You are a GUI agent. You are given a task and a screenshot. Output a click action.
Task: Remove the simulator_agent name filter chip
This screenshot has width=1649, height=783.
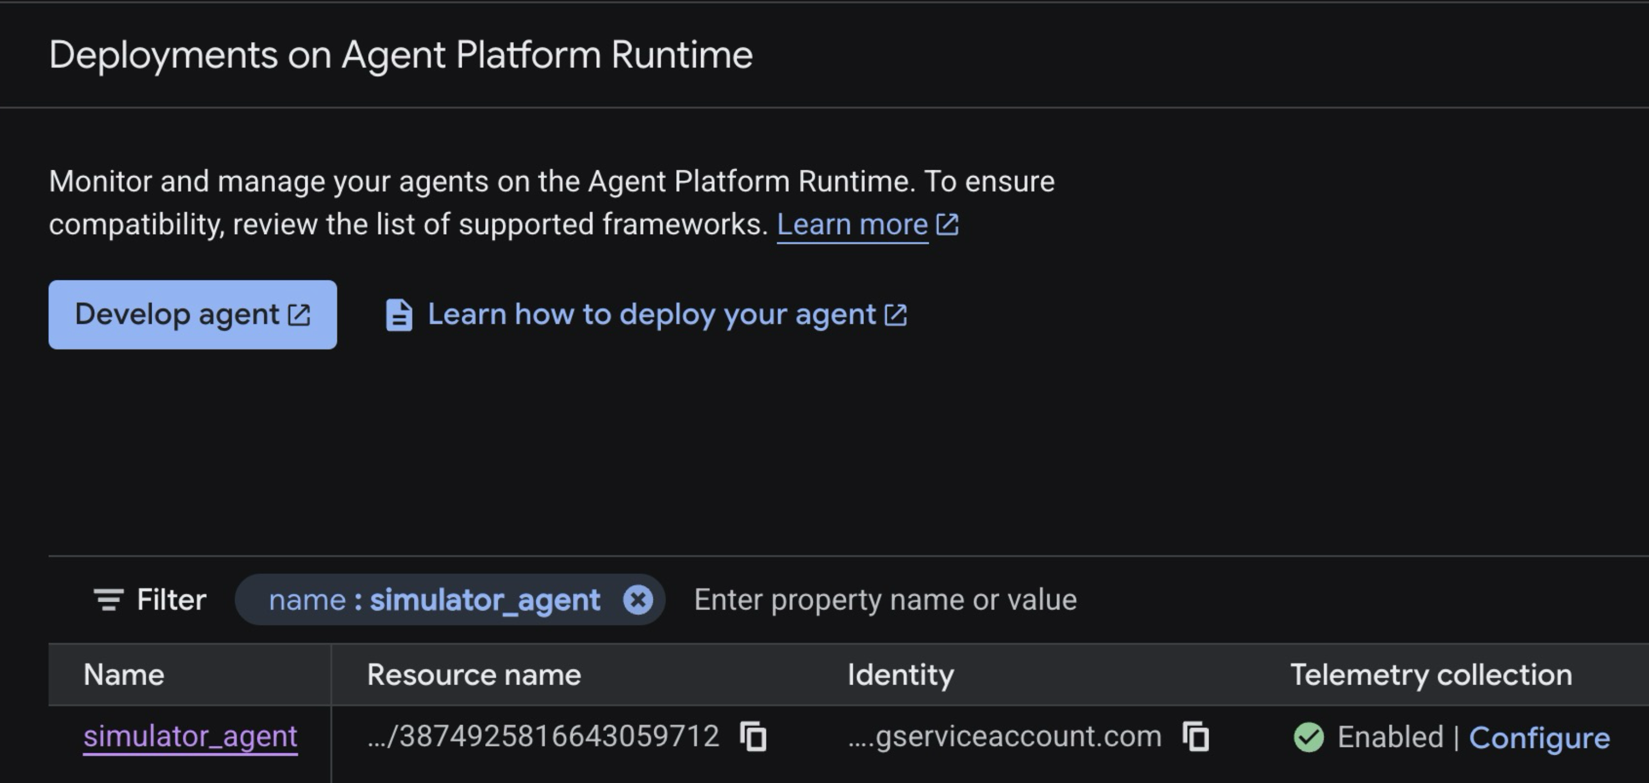coord(638,600)
